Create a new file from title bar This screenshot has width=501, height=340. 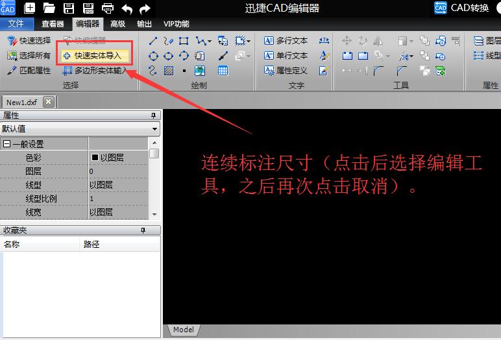[x=30, y=8]
